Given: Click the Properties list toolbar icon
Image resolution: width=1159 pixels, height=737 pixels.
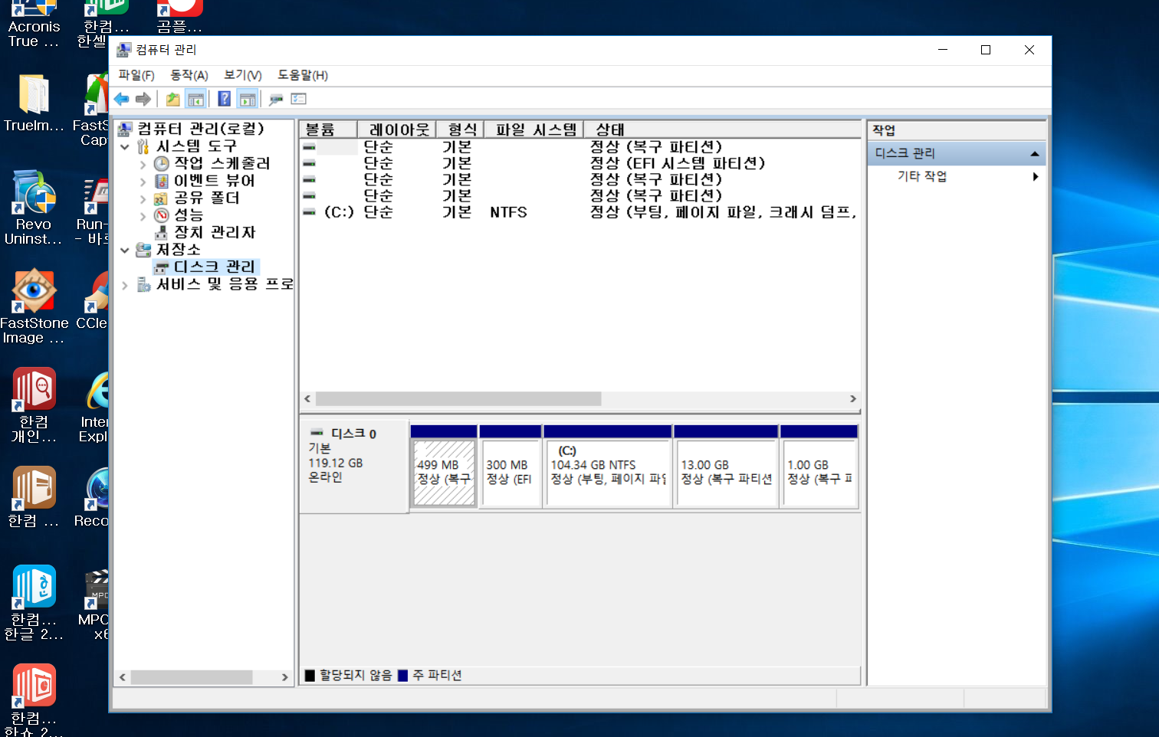Looking at the screenshot, I should click(x=299, y=99).
